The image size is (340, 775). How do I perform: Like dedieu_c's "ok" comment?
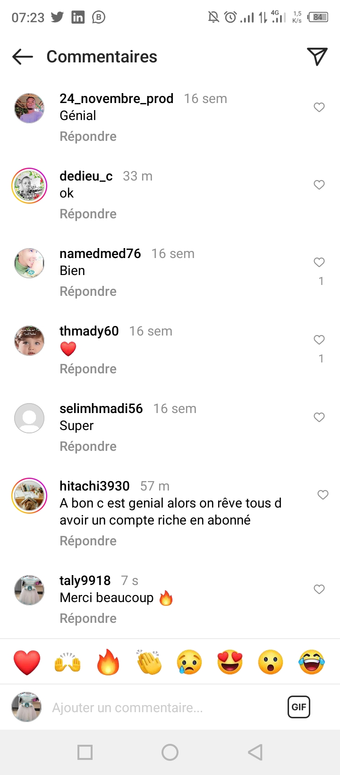tap(319, 185)
